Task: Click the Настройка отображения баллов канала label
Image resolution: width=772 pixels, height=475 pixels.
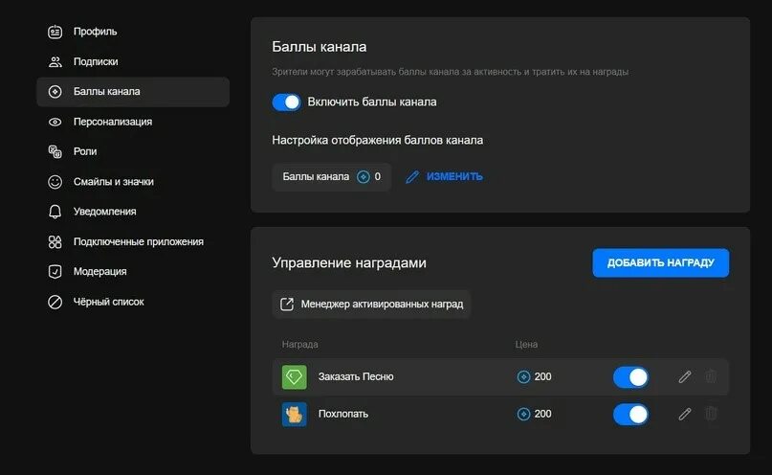Action: pos(377,141)
